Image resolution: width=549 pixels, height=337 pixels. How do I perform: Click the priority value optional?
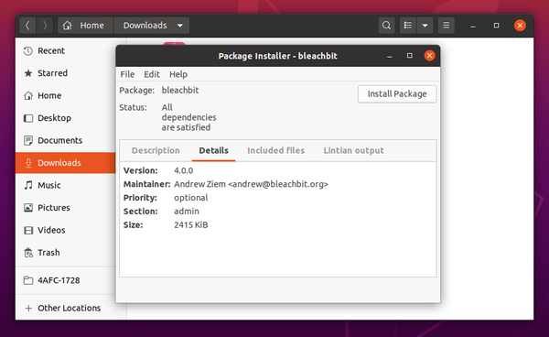click(x=191, y=198)
